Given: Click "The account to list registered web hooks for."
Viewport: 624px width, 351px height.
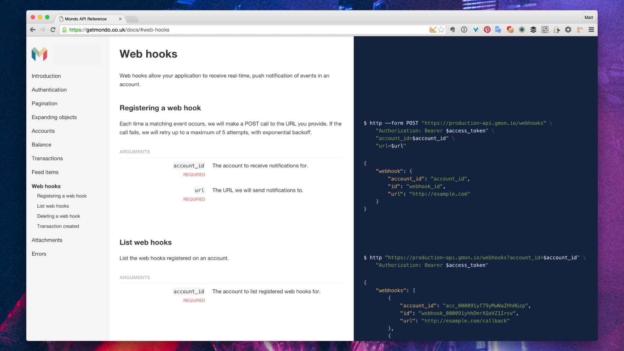Looking at the screenshot, I should click(x=266, y=292).
